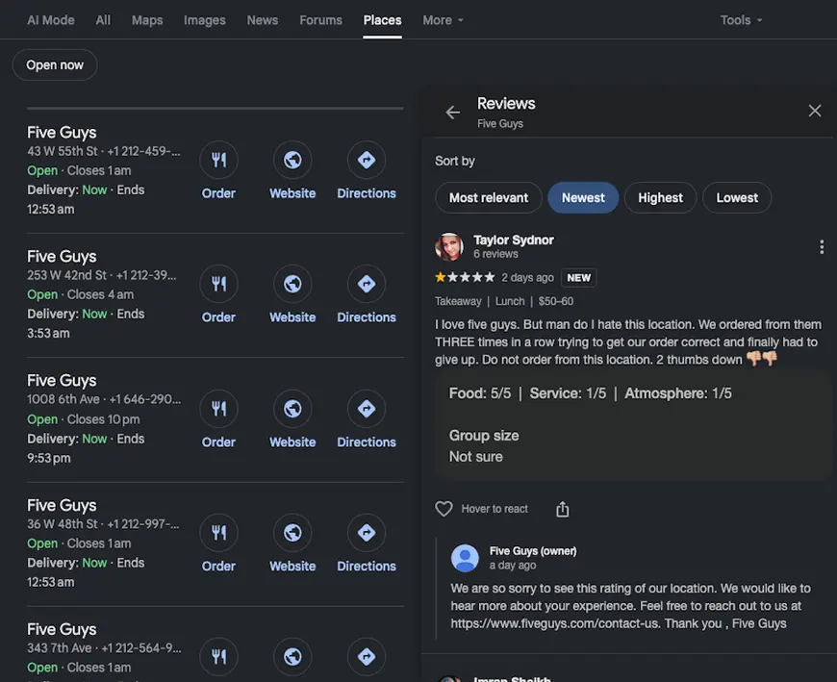The height and width of the screenshot is (682, 837).
Task: Switch to Images tab
Action: (205, 20)
